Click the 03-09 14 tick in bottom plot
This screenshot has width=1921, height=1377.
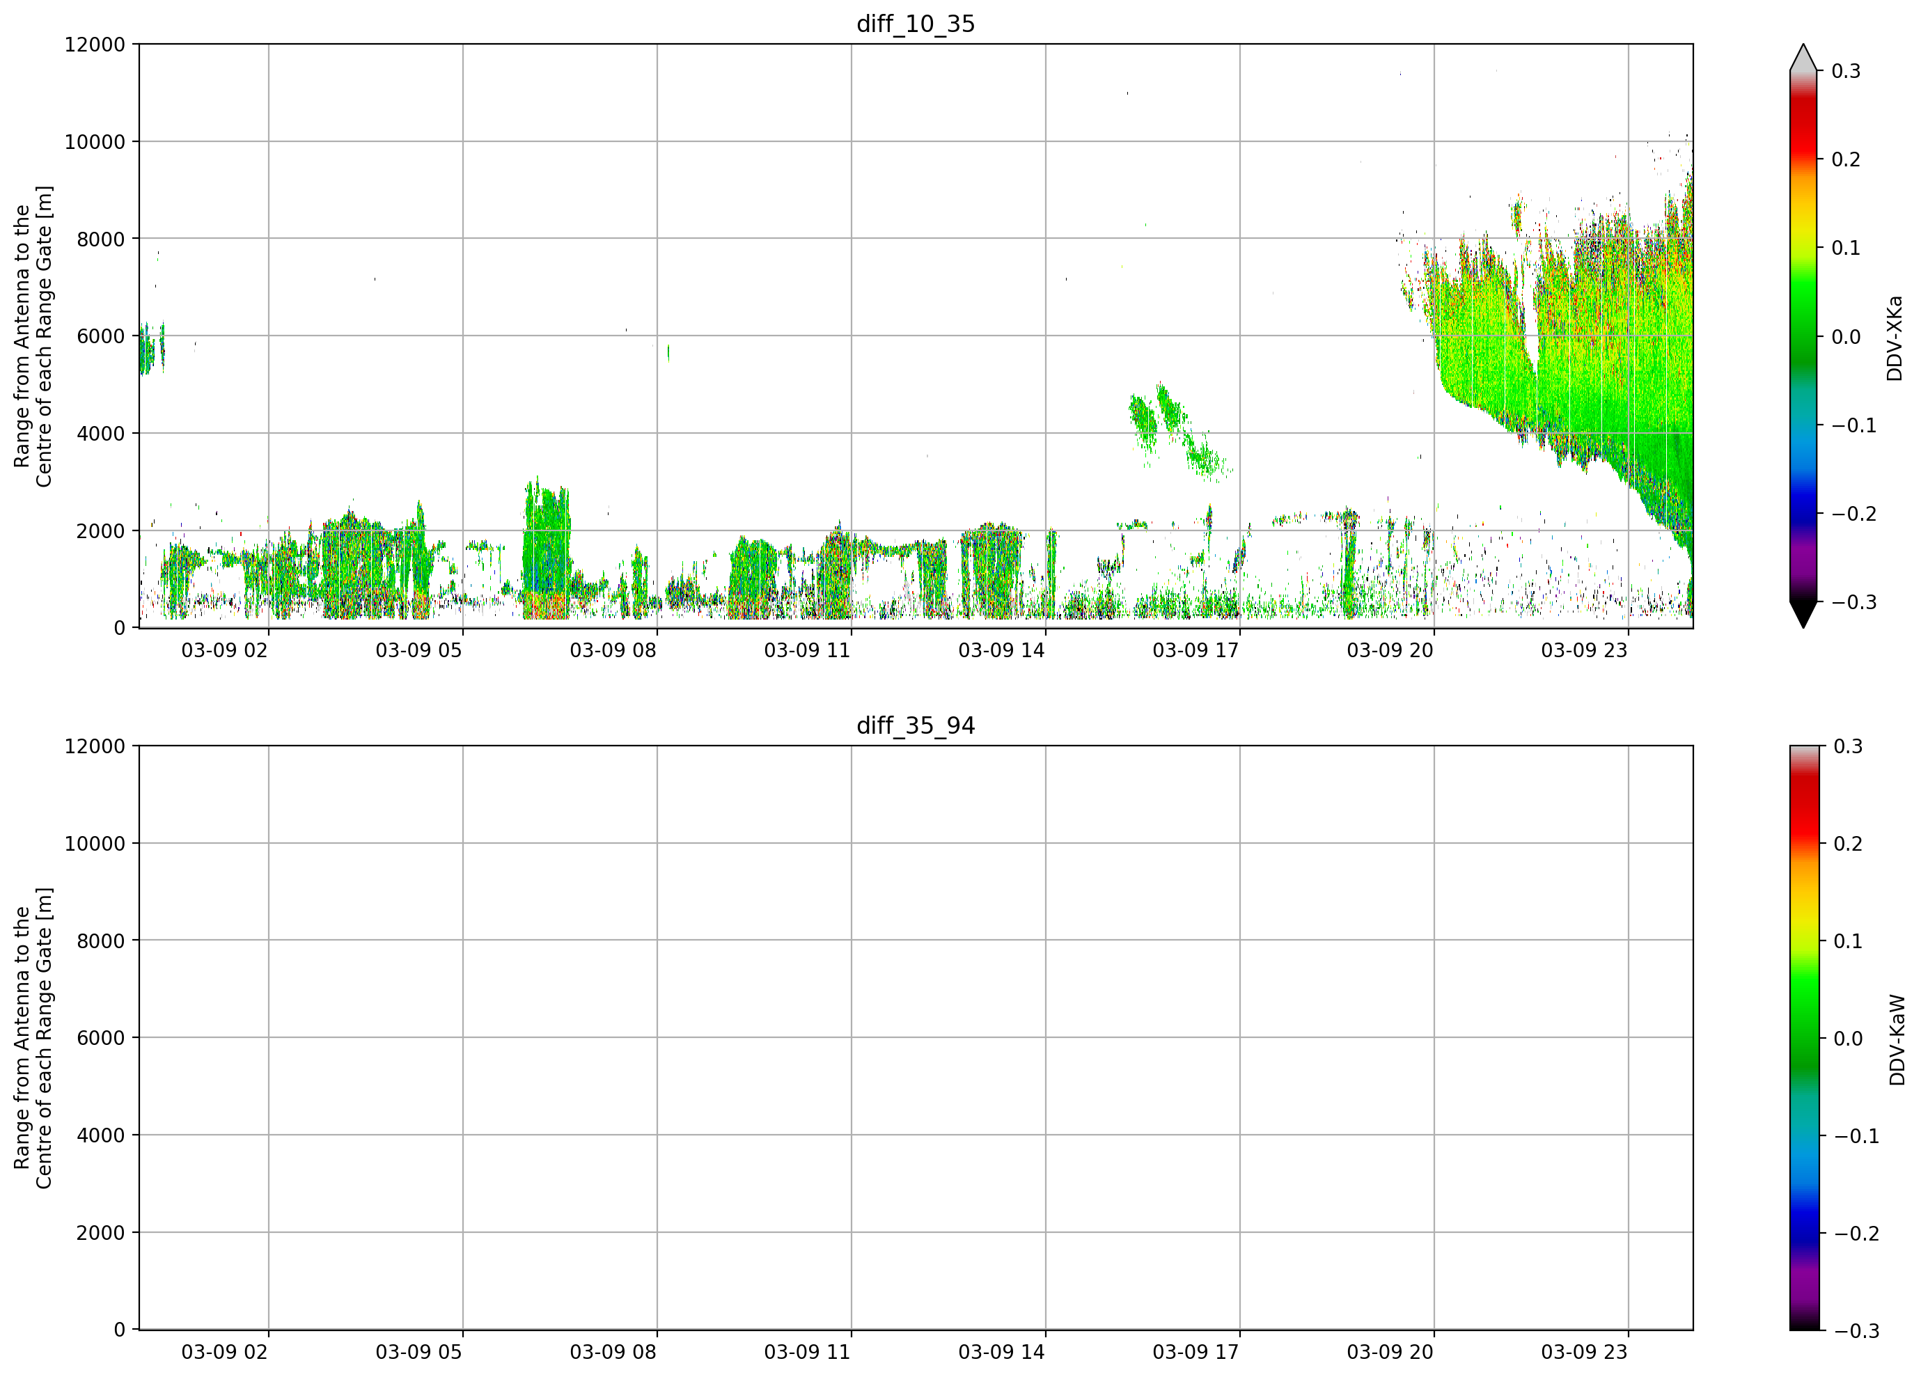(1001, 1353)
